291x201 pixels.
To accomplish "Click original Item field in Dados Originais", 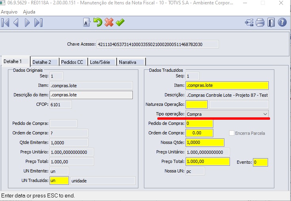I will point(91,86).
